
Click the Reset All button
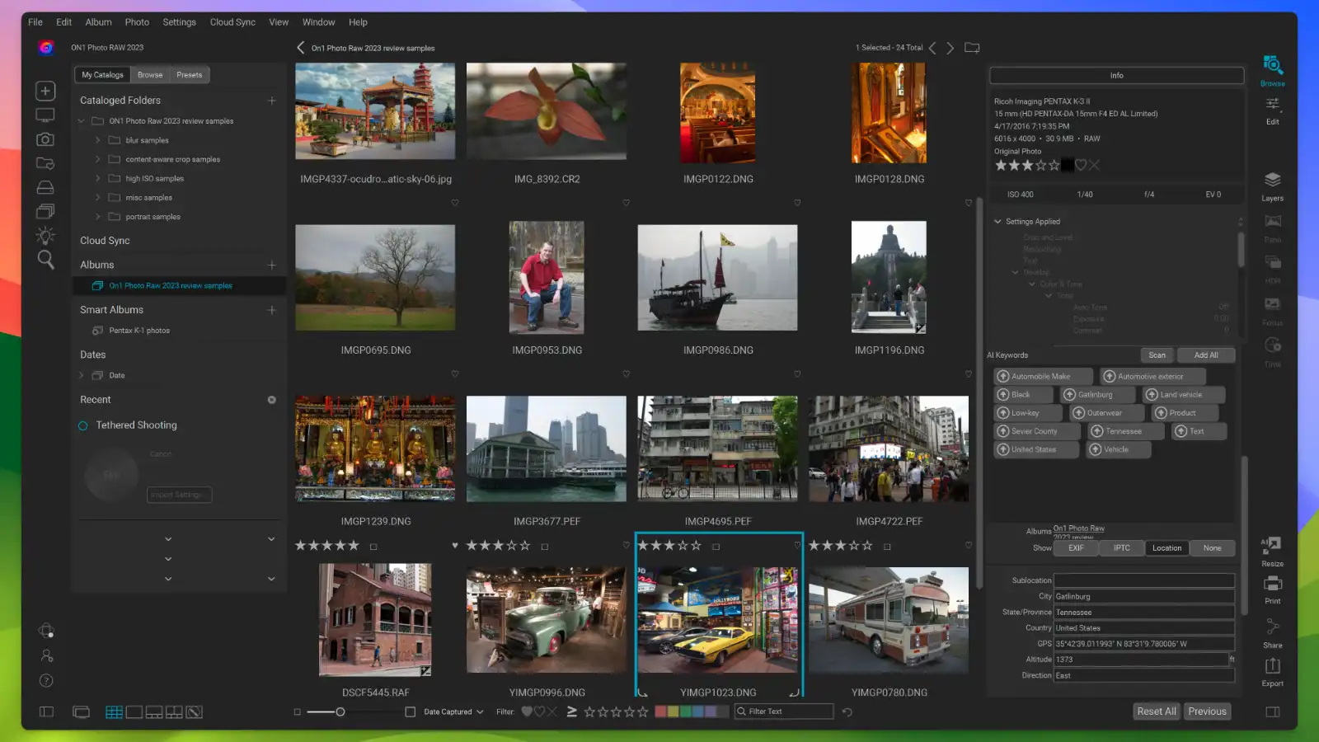point(1156,711)
